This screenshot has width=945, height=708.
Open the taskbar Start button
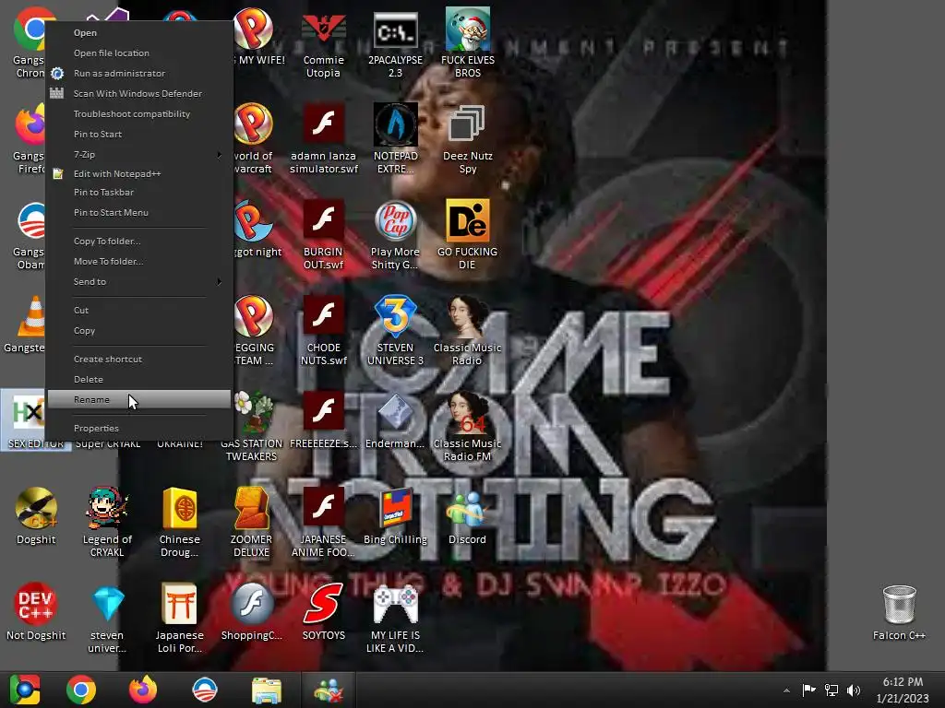(x=25, y=690)
